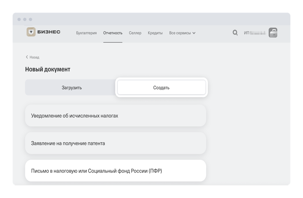Open the Кредиты section
The image size is (303, 198).
tap(155, 33)
